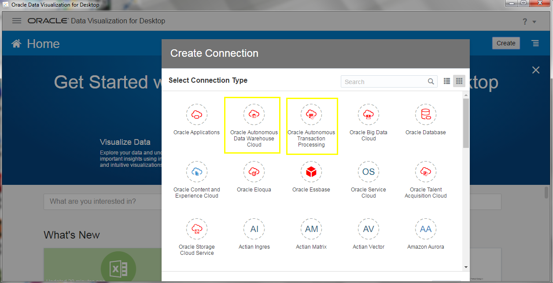Select the Amazon Aurora connection
The width and height of the screenshot is (553, 283).
[x=425, y=229]
